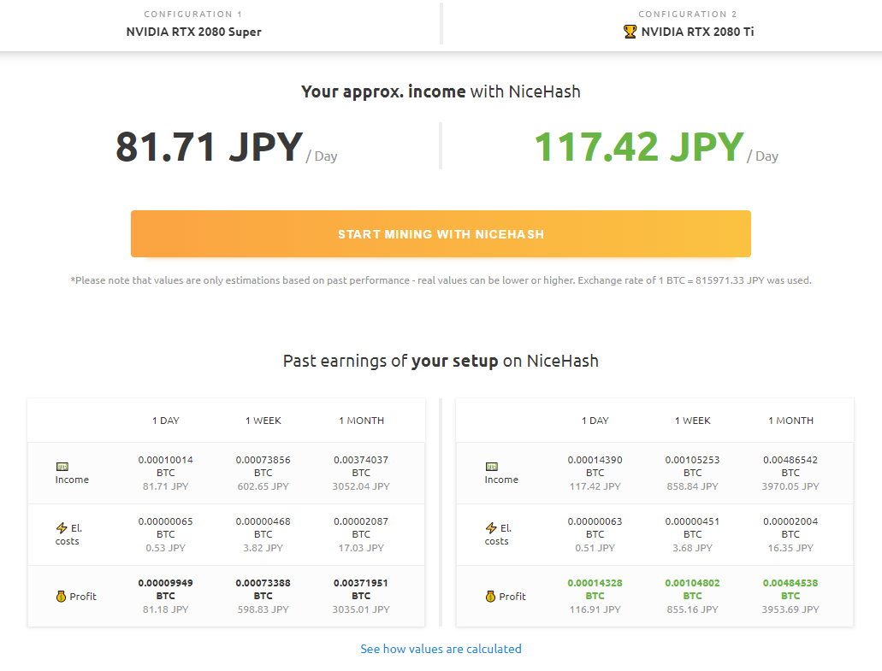882x671 pixels.
Task: Click the 116.91 JPY daily profit amount
Action: 595,609
